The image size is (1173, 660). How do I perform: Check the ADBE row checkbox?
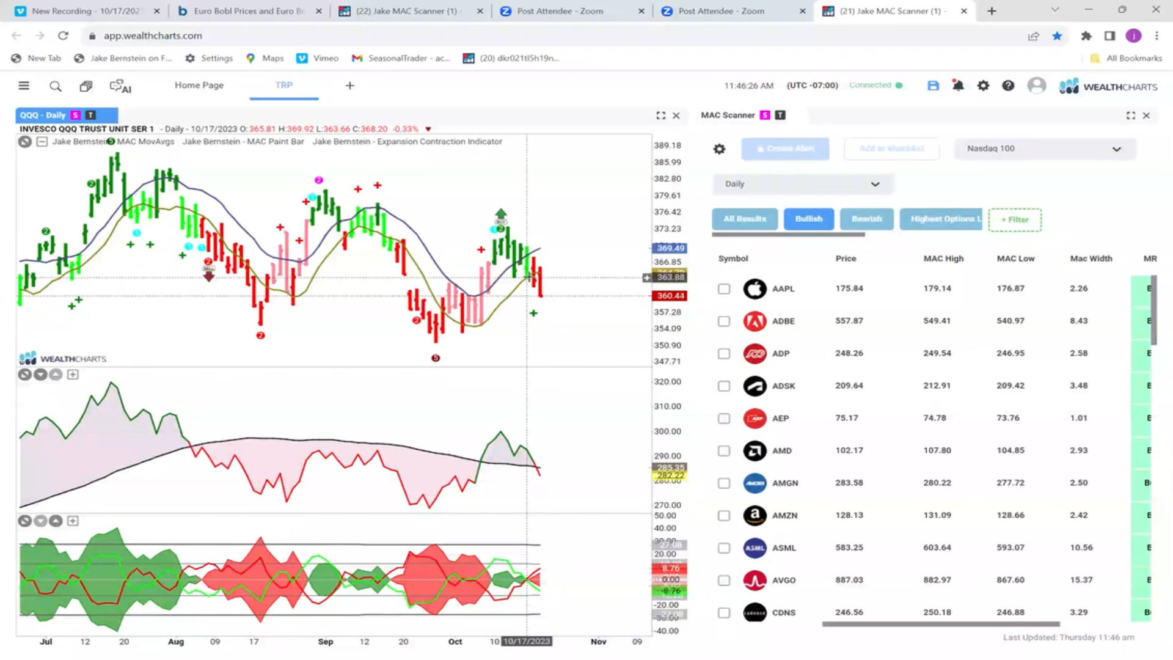(x=724, y=321)
